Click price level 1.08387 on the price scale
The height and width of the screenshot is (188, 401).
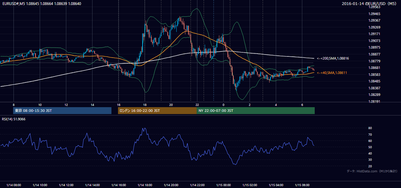pos(374,88)
